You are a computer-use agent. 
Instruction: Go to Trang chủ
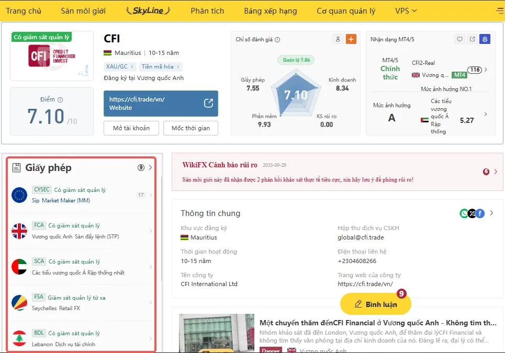24,10
